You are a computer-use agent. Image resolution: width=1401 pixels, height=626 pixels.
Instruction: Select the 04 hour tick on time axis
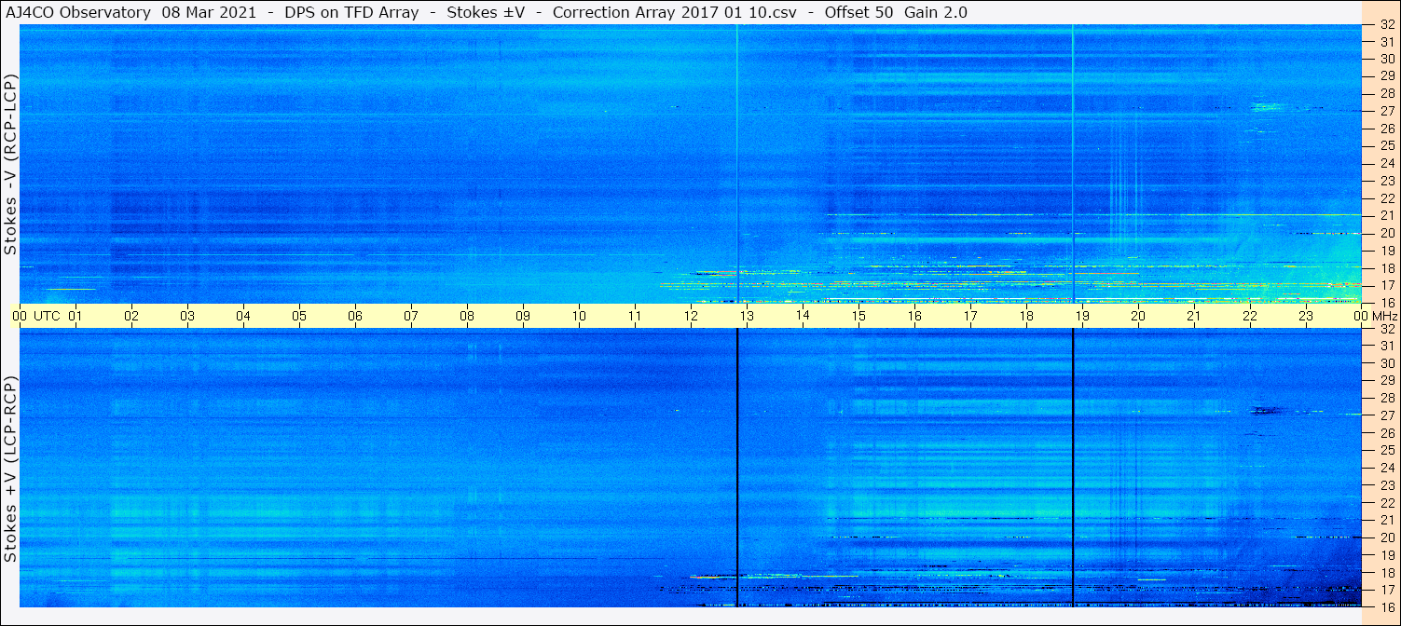pyautogui.click(x=243, y=316)
